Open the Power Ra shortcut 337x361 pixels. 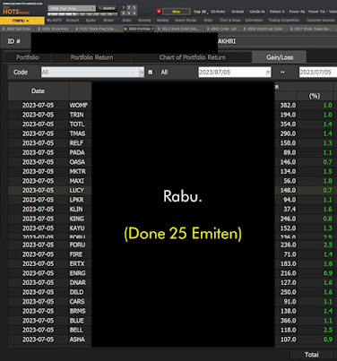coord(297,12)
